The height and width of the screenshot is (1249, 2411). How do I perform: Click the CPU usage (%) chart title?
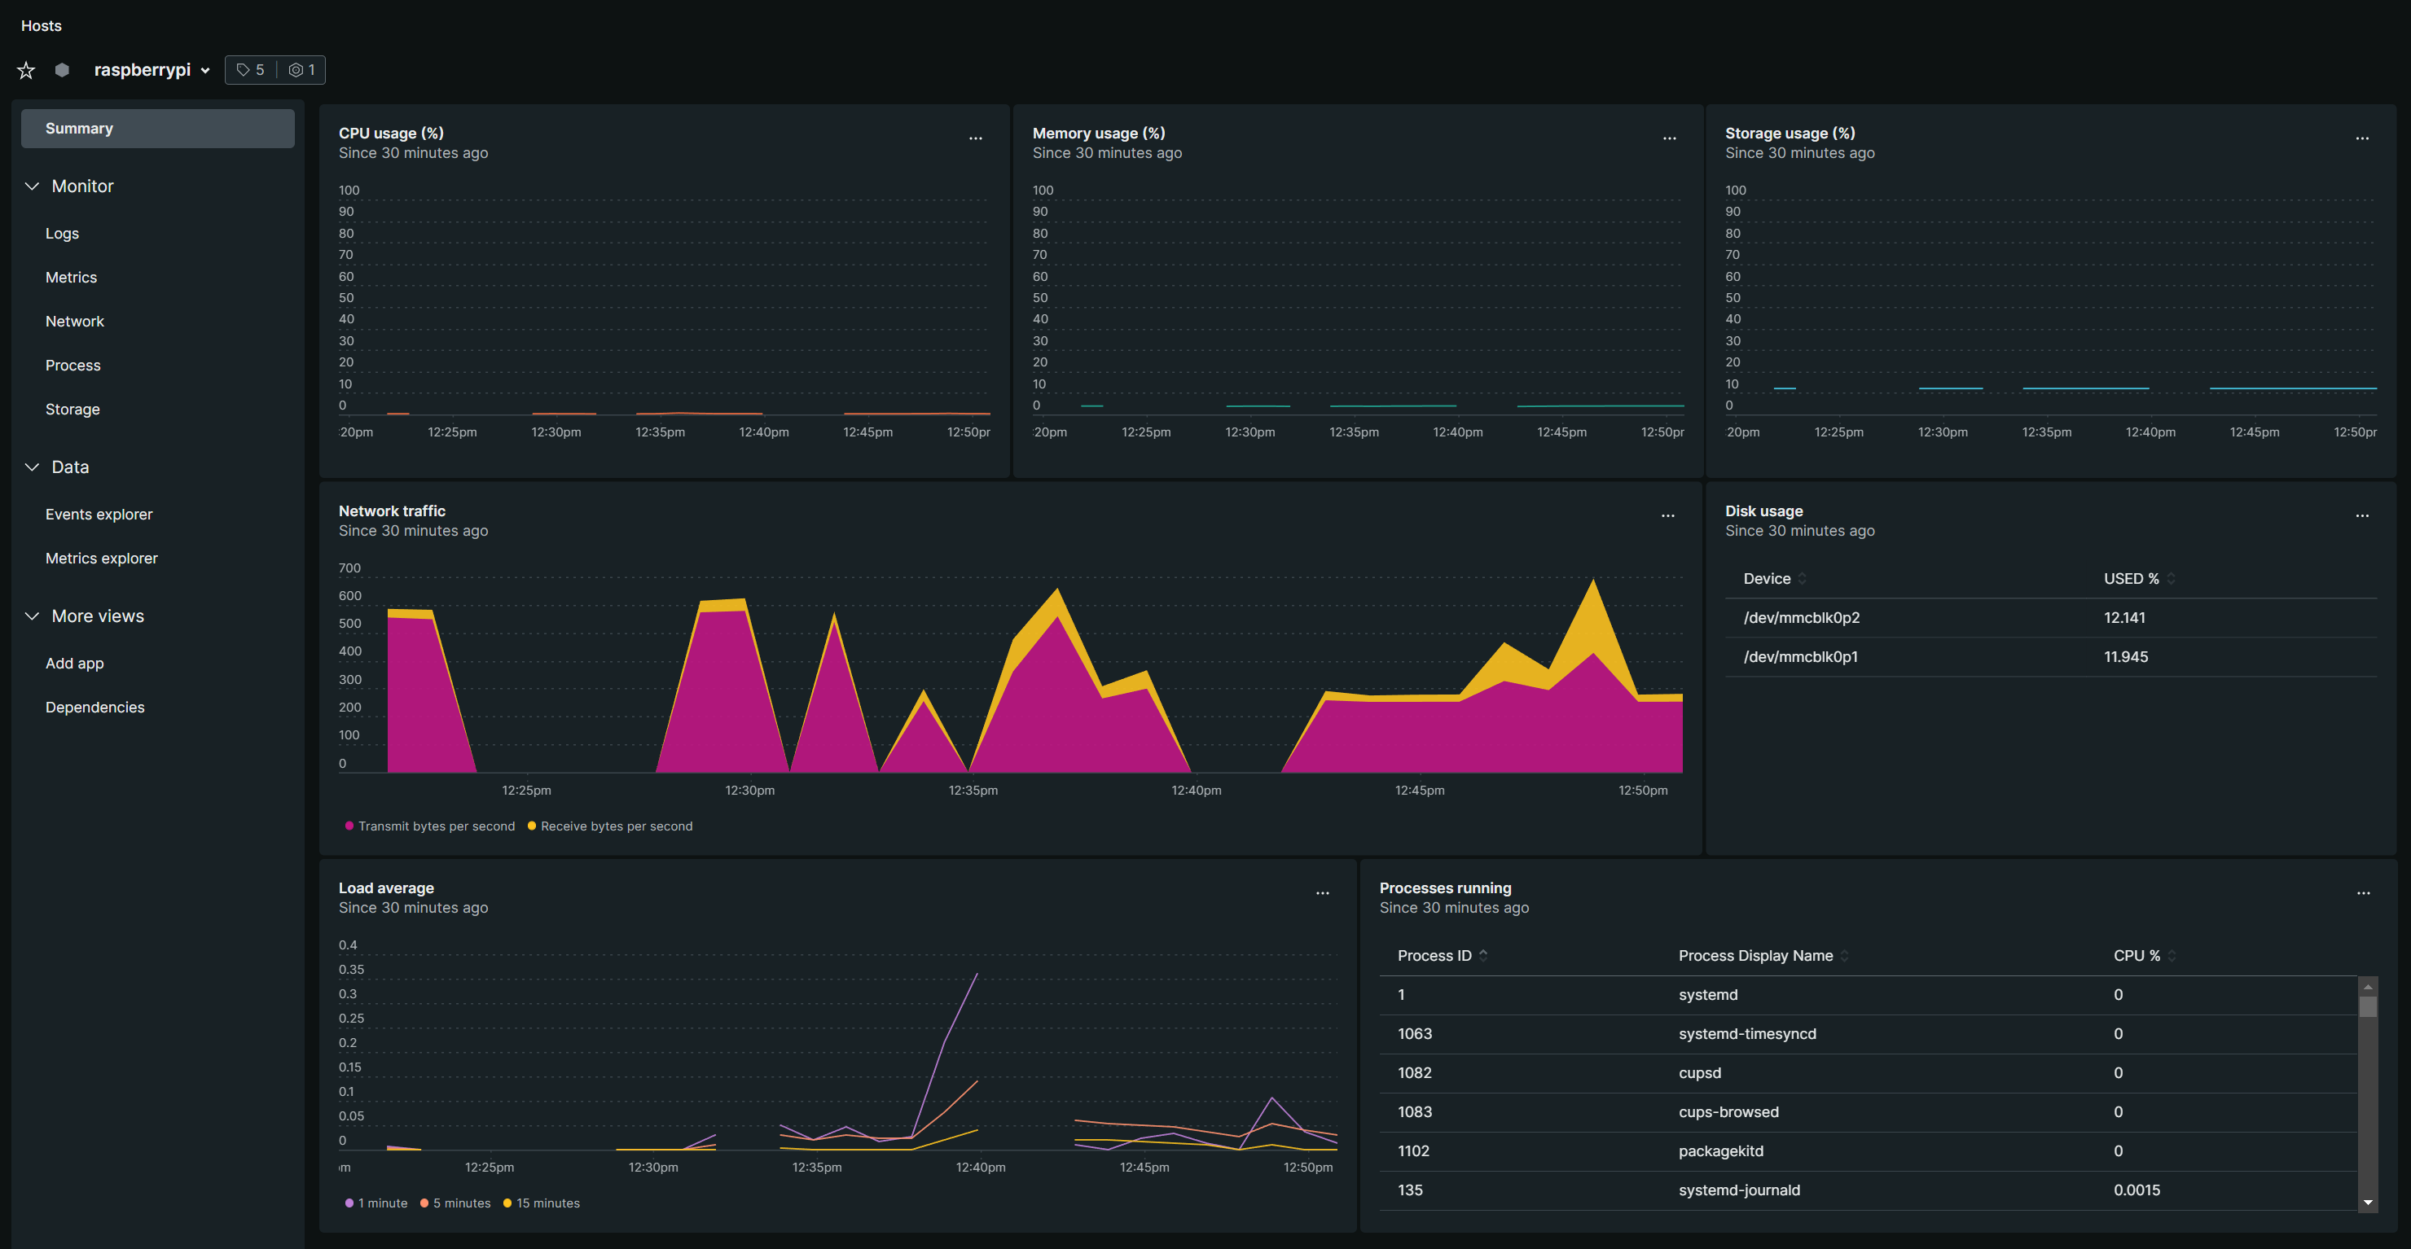[391, 134]
